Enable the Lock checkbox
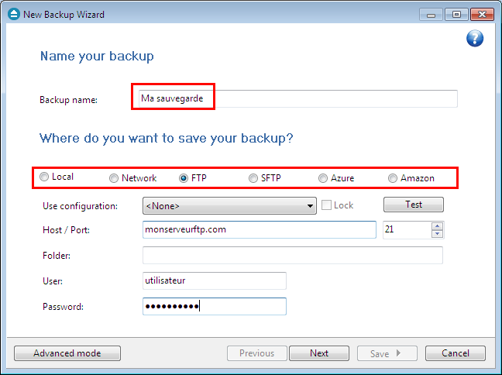The width and height of the screenshot is (502, 375). tap(326, 205)
